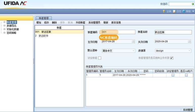Expand the dropdown arrow after 帮助
195x112 pixels.
coord(193,11)
